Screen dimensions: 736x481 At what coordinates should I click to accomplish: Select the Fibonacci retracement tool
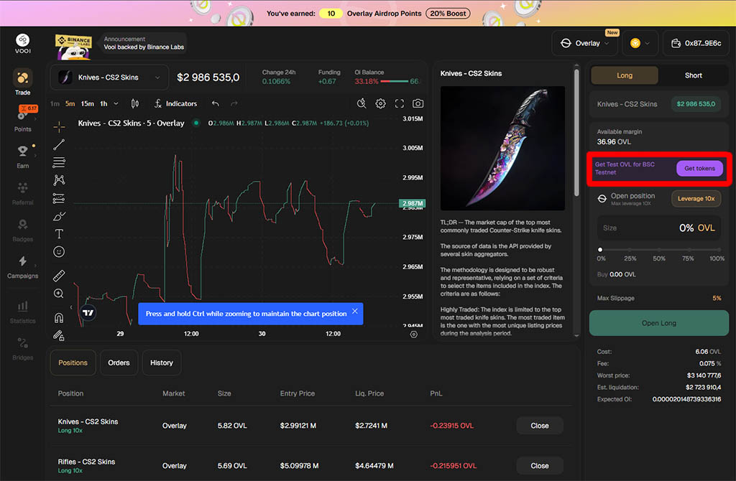coord(59,162)
